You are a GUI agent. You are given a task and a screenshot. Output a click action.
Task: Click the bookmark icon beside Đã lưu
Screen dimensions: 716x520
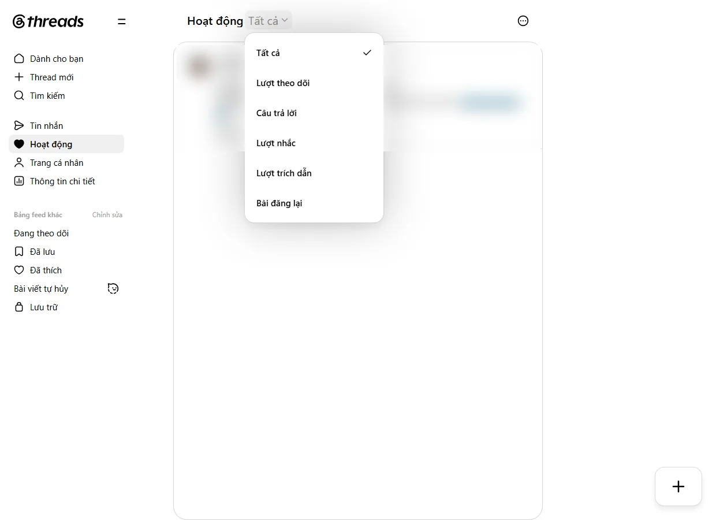(x=19, y=251)
